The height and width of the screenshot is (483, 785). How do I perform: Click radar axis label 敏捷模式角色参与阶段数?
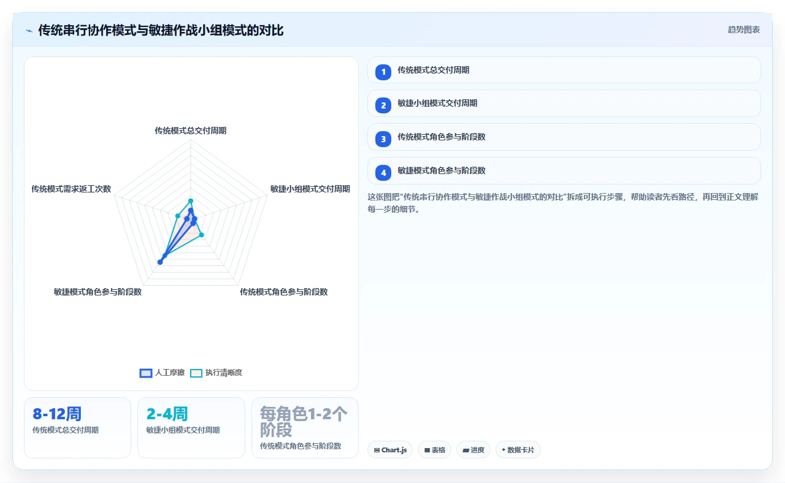98,292
